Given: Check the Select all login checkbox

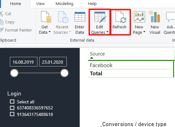Looking at the screenshot, I should [12, 101].
